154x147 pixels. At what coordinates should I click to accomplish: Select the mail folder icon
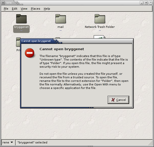pyautogui.click(x=61, y=19)
